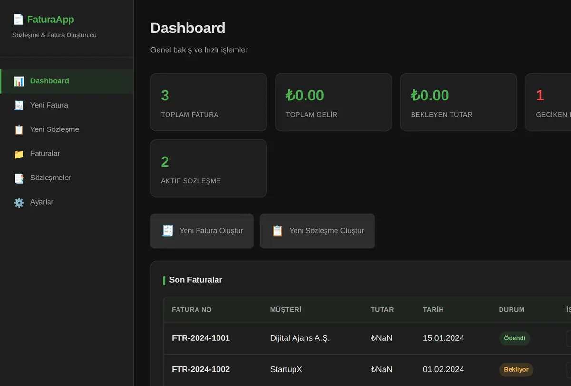Select the Toplam Fatura stat card

208,102
